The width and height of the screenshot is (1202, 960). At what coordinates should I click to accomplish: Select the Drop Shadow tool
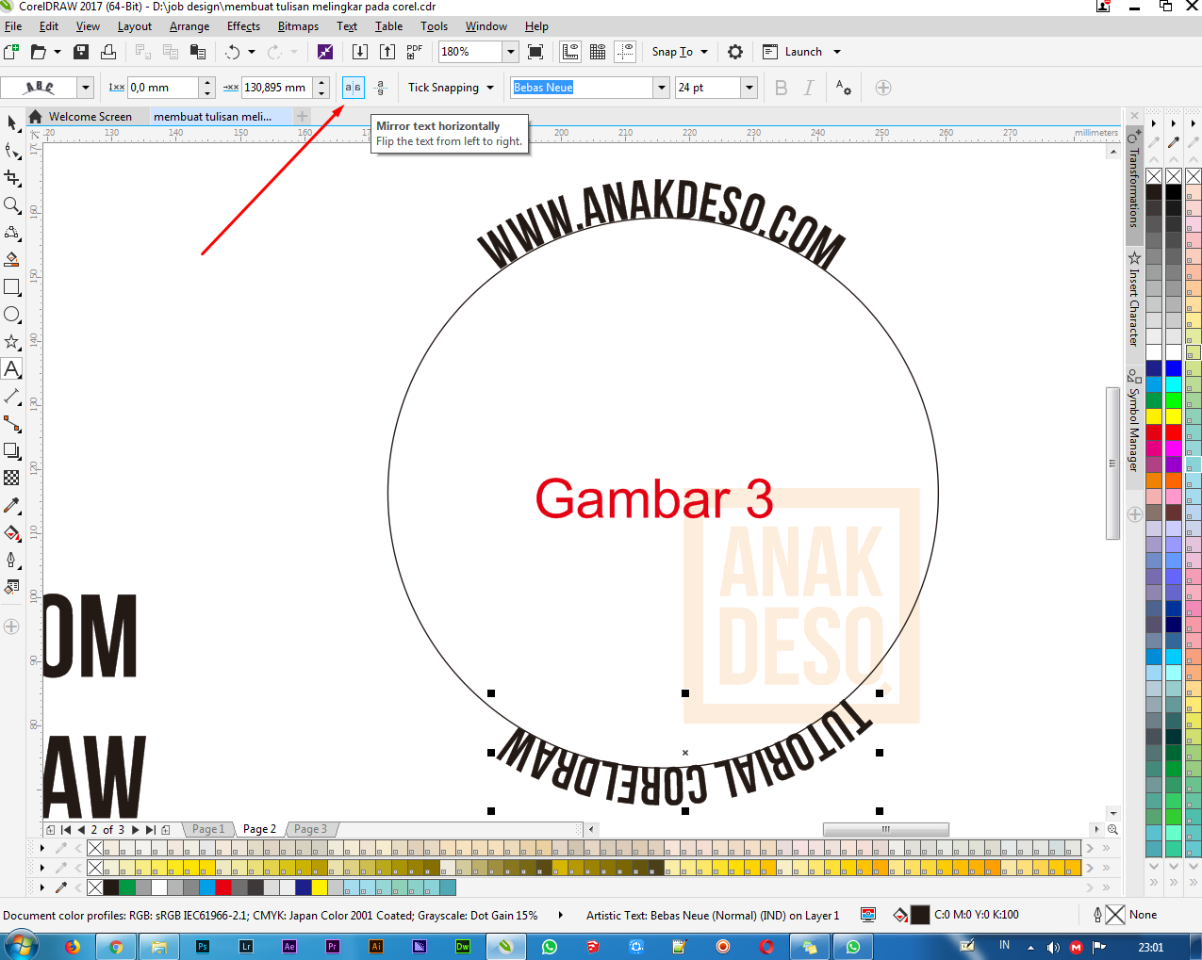12,451
